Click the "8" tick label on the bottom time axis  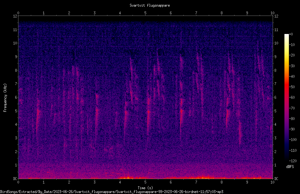222,182
